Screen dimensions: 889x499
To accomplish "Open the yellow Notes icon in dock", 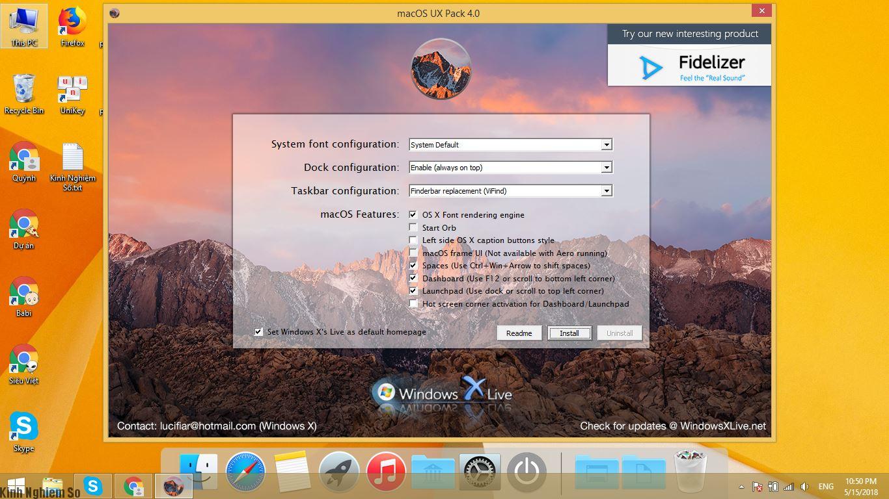I will 292,472.
